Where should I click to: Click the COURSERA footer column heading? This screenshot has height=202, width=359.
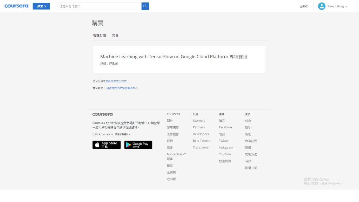coord(173,114)
